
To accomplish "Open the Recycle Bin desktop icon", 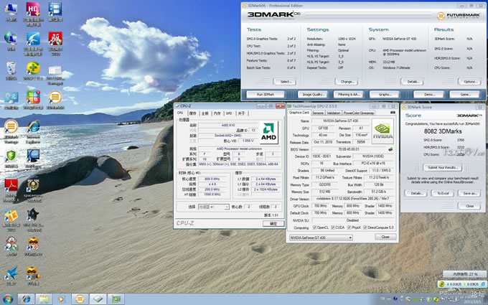I will point(11,70).
